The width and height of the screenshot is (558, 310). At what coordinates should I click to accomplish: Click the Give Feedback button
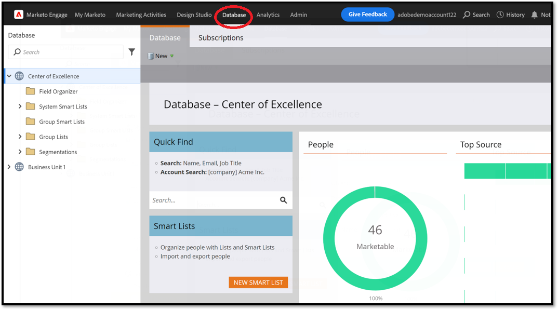(368, 15)
